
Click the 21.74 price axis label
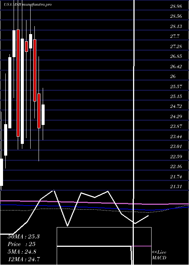[176, 177]
